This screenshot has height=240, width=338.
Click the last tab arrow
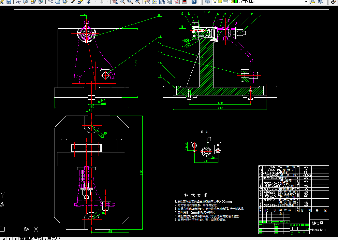(x=16, y=238)
